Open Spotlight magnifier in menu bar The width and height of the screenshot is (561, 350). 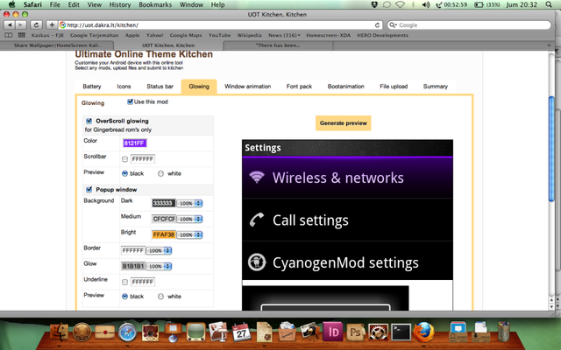click(x=549, y=4)
